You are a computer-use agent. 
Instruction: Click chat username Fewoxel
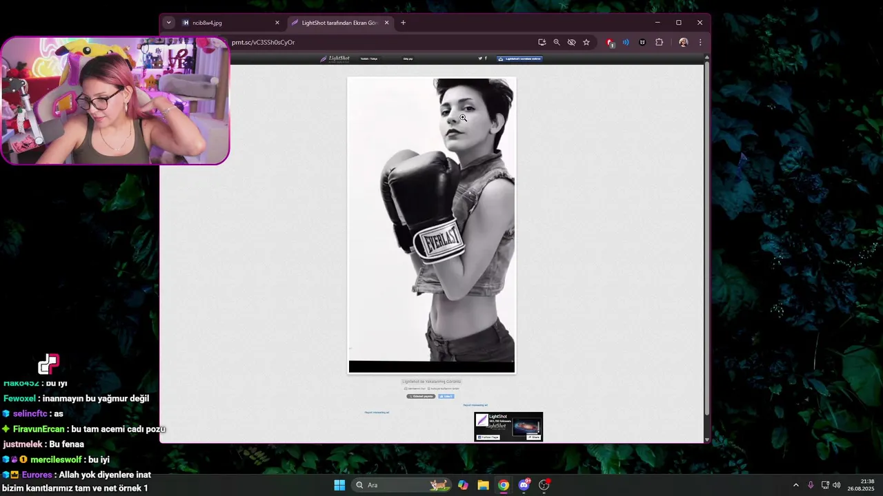coord(19,398)
